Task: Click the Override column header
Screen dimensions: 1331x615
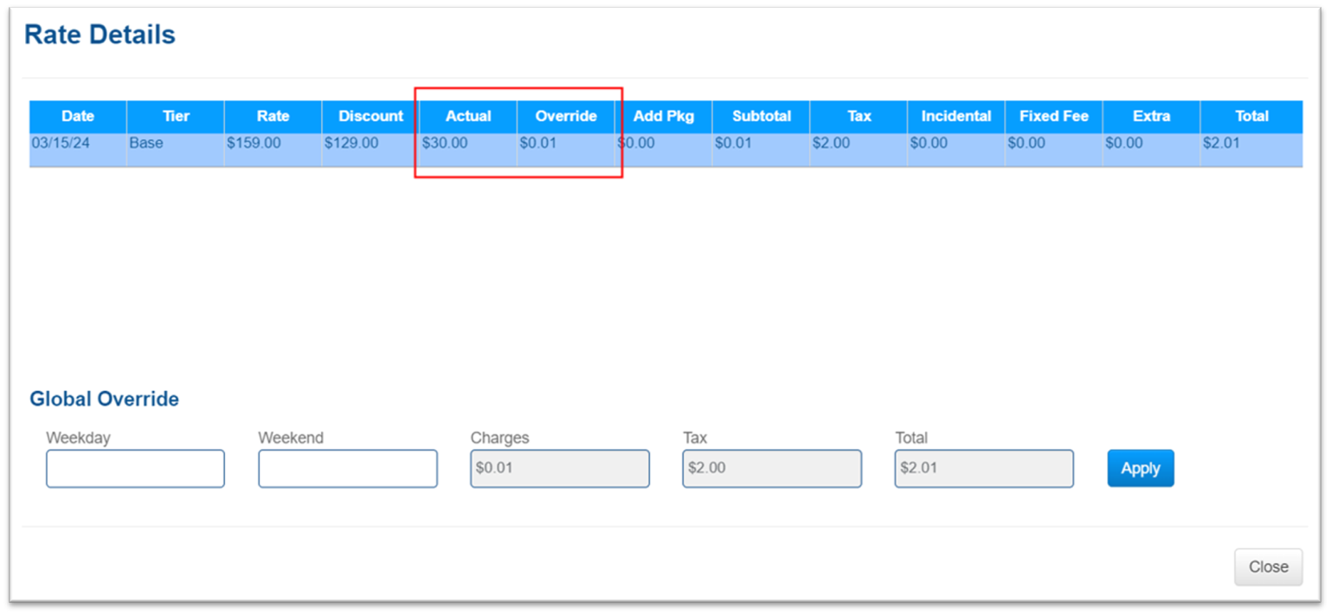Action: coord(566,116)
